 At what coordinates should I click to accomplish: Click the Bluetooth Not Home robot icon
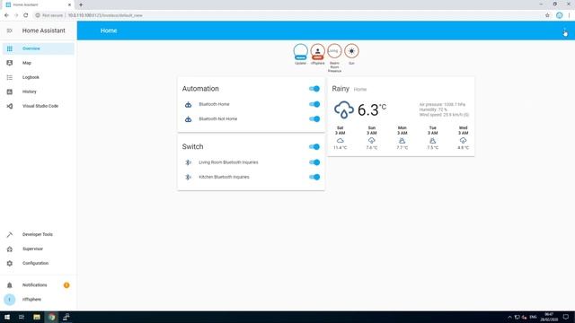click(x=188, y=119)
